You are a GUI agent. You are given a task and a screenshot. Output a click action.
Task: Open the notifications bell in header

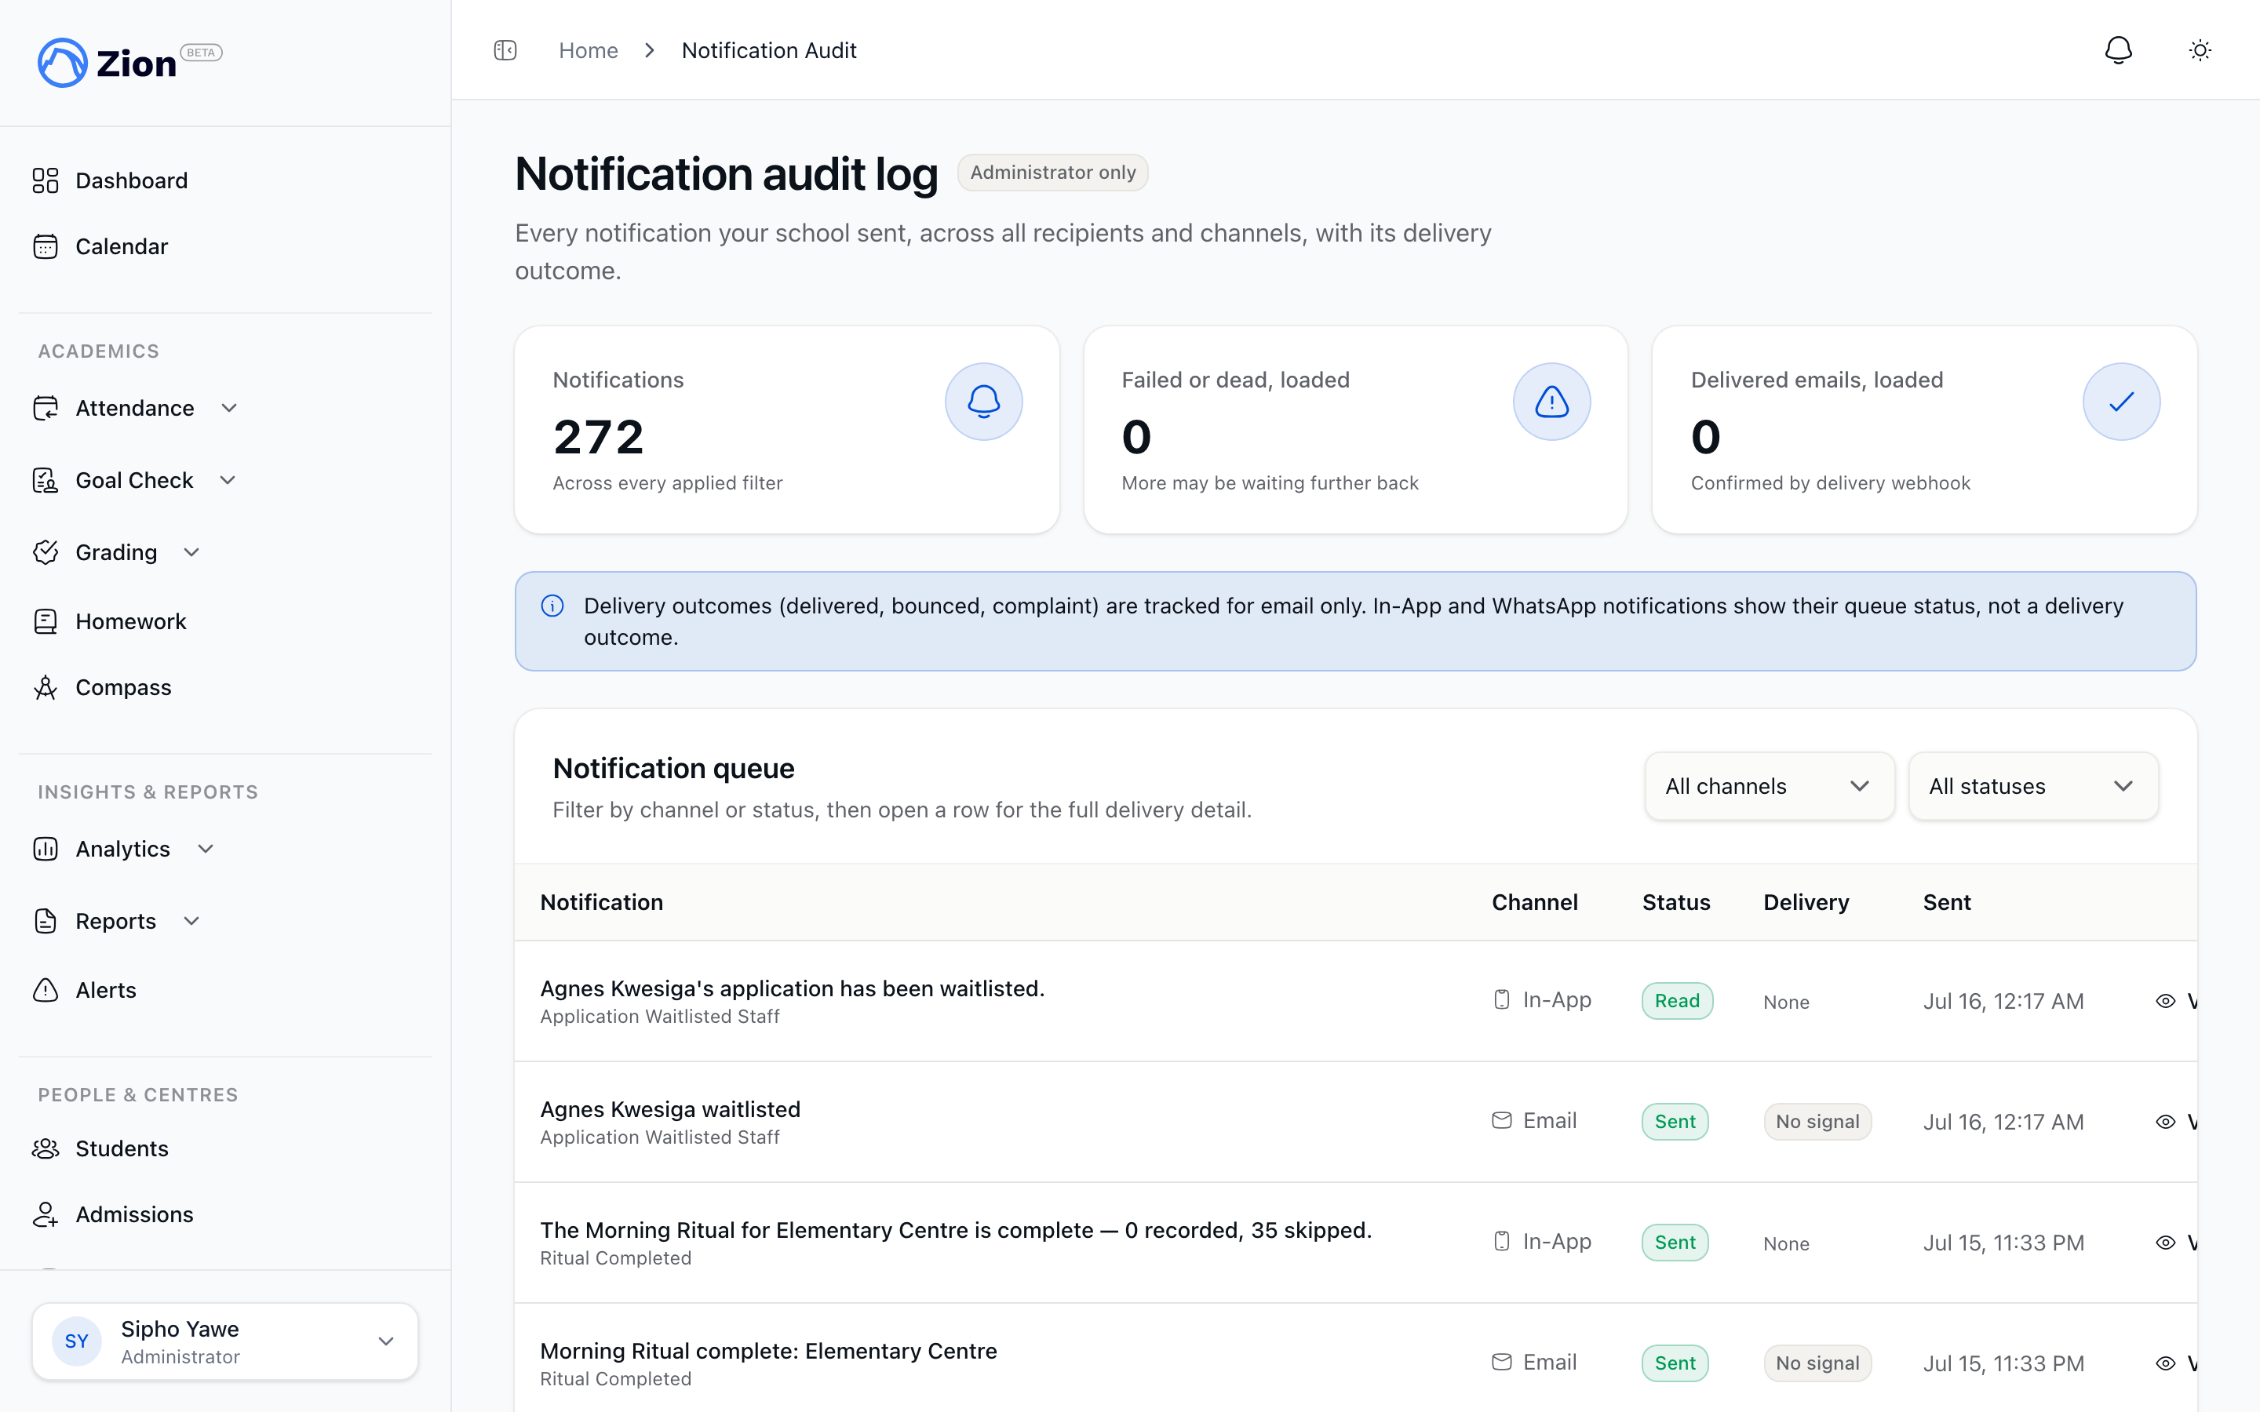coord(2118,50)
